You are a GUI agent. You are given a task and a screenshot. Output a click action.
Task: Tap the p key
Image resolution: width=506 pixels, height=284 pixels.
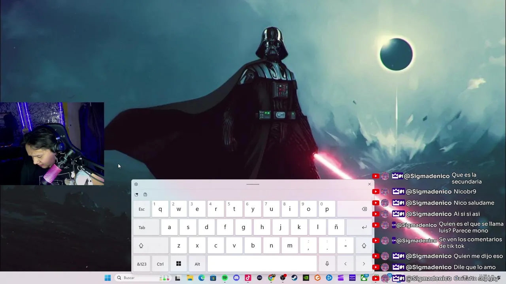[327, 209]
